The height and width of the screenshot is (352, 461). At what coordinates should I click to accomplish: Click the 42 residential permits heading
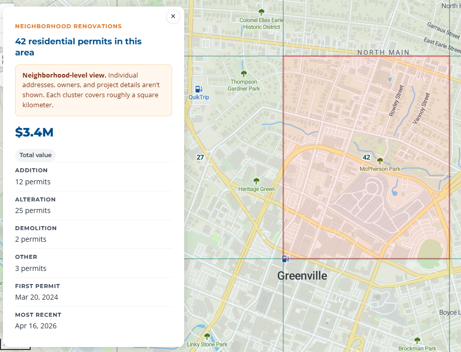tap(78, 47)
